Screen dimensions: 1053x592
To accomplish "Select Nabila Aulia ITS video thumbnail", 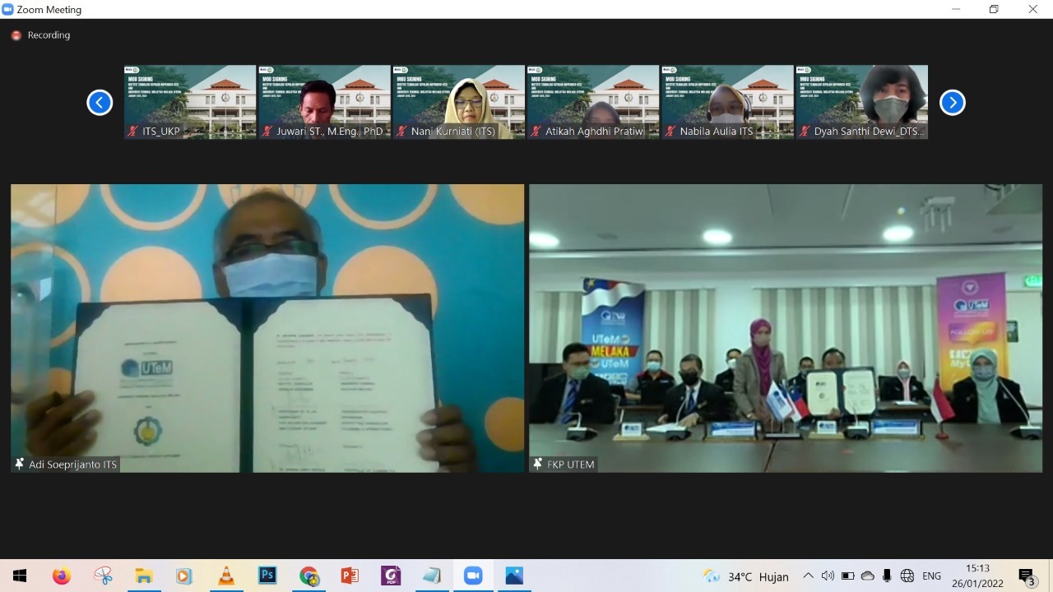I will click(x=727, y=102).
